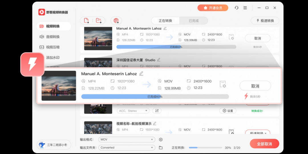Click the 全部取消 button
308x154 pixels.
(x=264, y=144)
